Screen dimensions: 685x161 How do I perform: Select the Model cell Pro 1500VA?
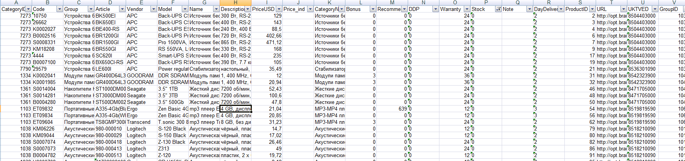pyautogui.click(x=173, y=42)
